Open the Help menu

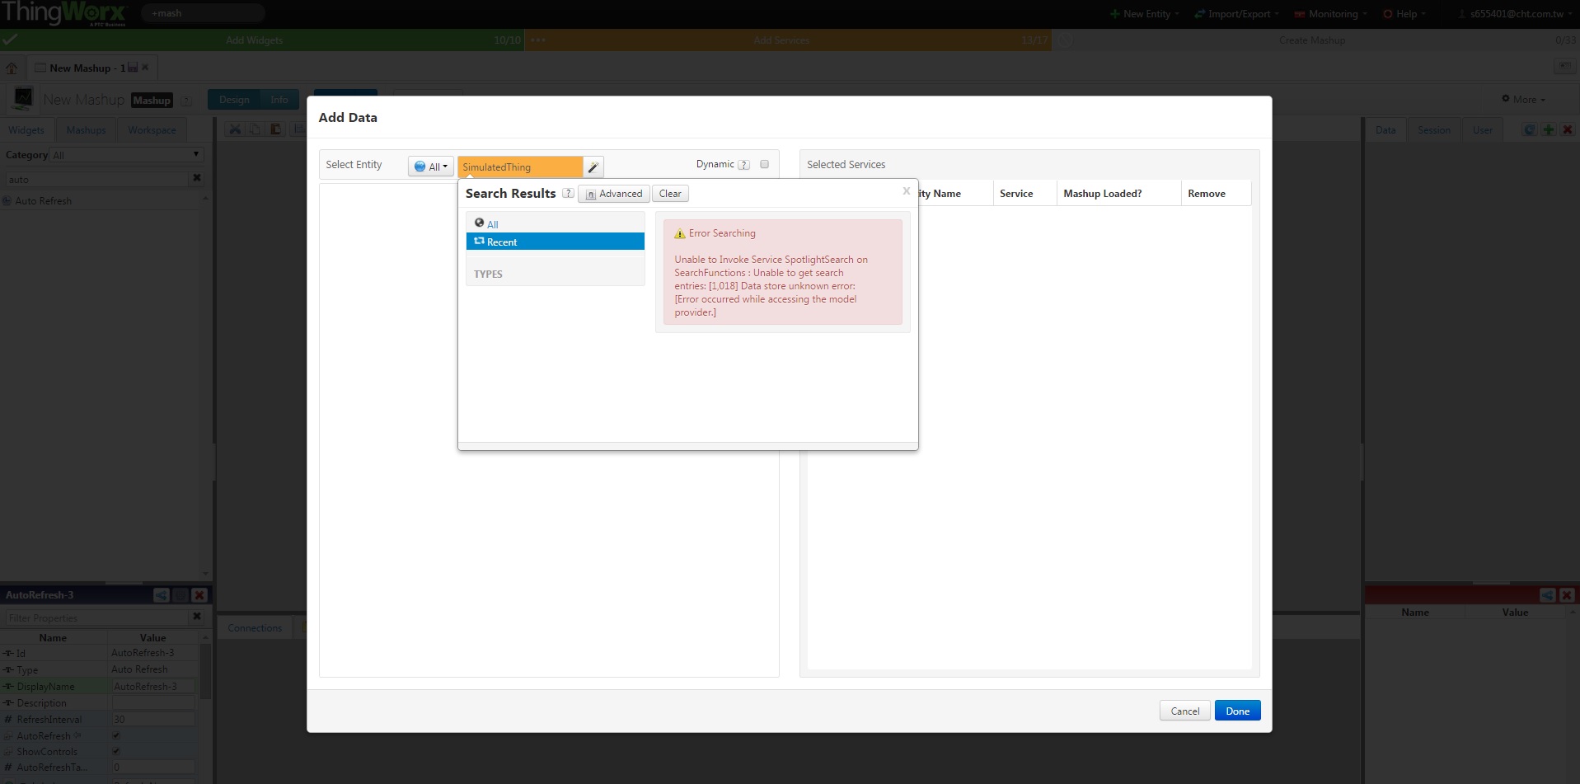point(1404,14)
